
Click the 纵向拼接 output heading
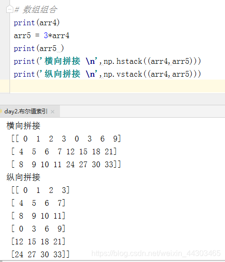(x=23, y=177)
